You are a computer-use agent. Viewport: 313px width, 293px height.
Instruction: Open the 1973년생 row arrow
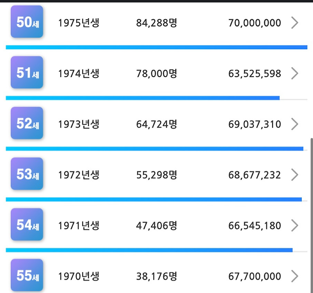coord(294,124)
